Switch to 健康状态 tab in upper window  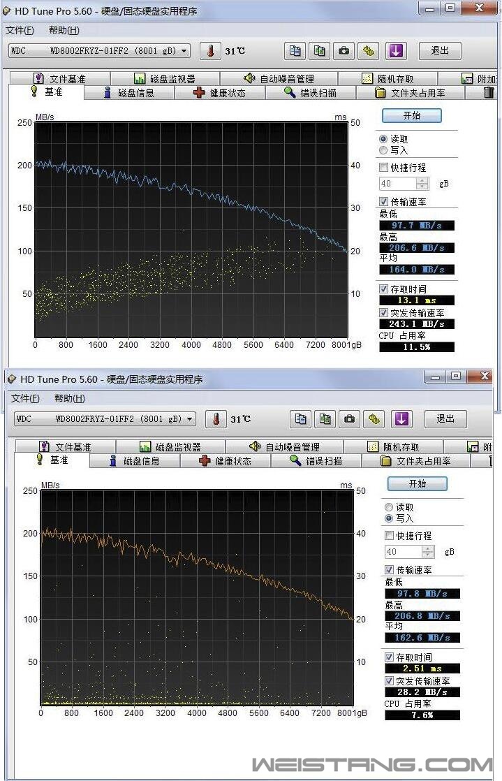pos(220,93)
